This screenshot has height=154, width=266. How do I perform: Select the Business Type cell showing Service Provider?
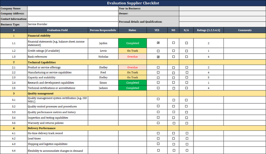point(73,24)
